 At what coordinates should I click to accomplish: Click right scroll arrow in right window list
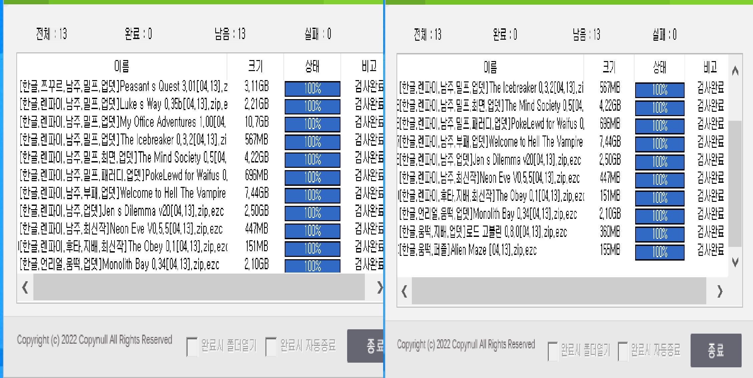tap(720, 291)
